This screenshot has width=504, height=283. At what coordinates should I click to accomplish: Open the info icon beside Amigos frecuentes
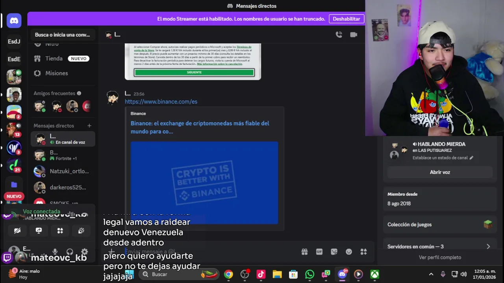click(79, 93)
